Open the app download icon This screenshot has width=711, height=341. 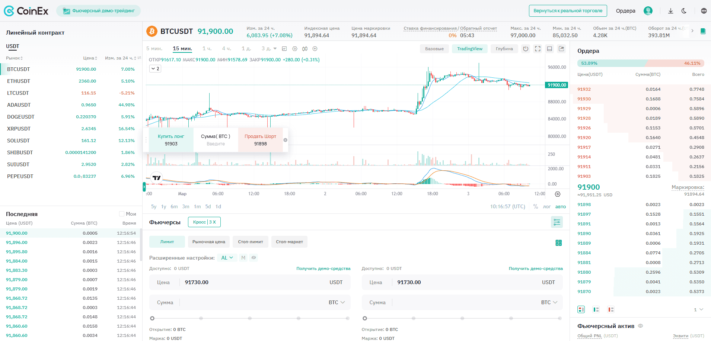click(x=670, y=11)
